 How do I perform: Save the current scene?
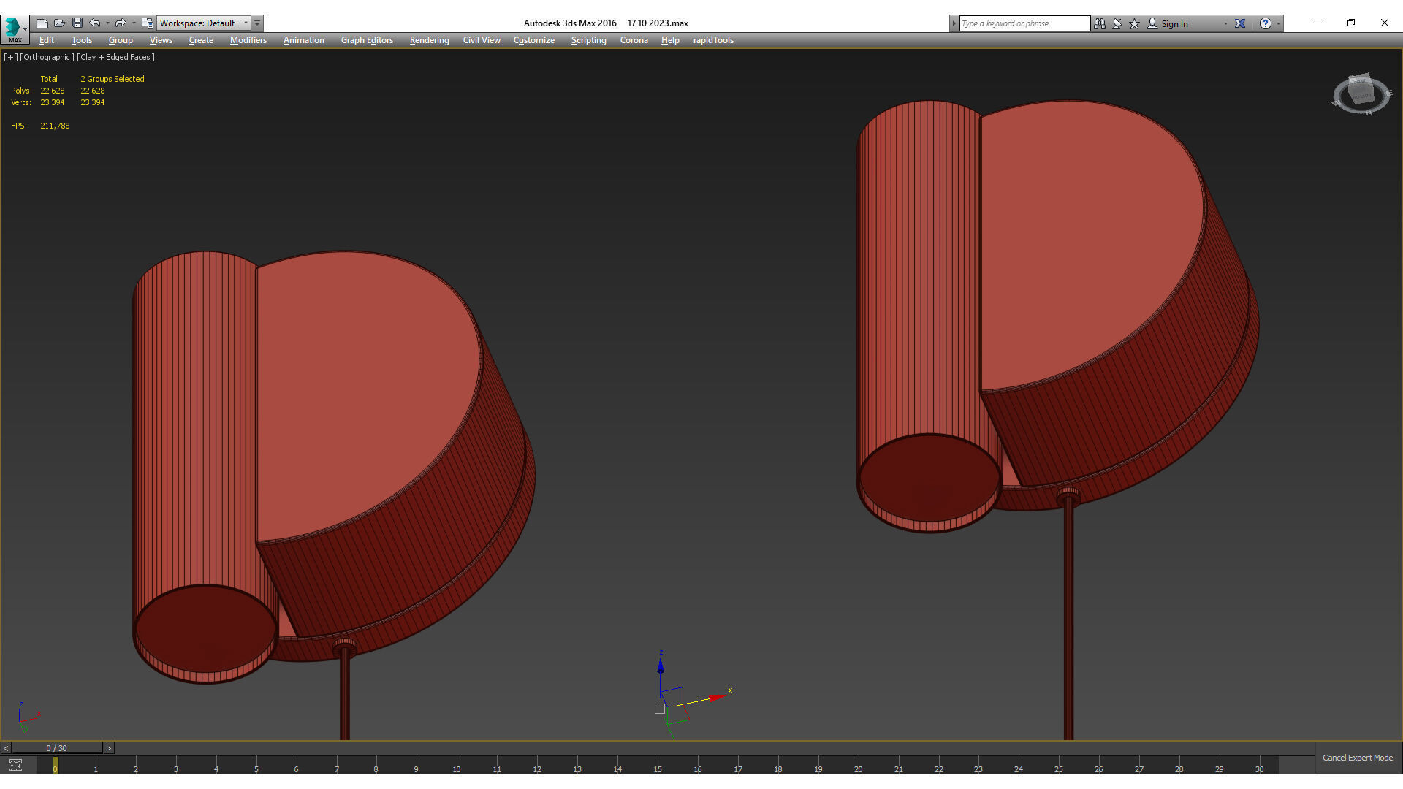77,23
